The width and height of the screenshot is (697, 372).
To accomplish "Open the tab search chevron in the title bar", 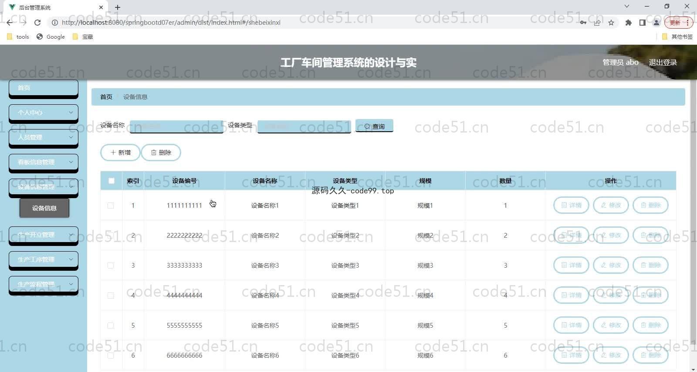I will [627, 7].
